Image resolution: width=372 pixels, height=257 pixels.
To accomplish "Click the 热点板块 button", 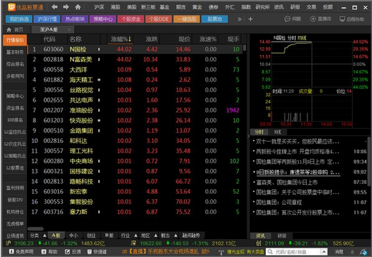I will (x=75, y=19).
